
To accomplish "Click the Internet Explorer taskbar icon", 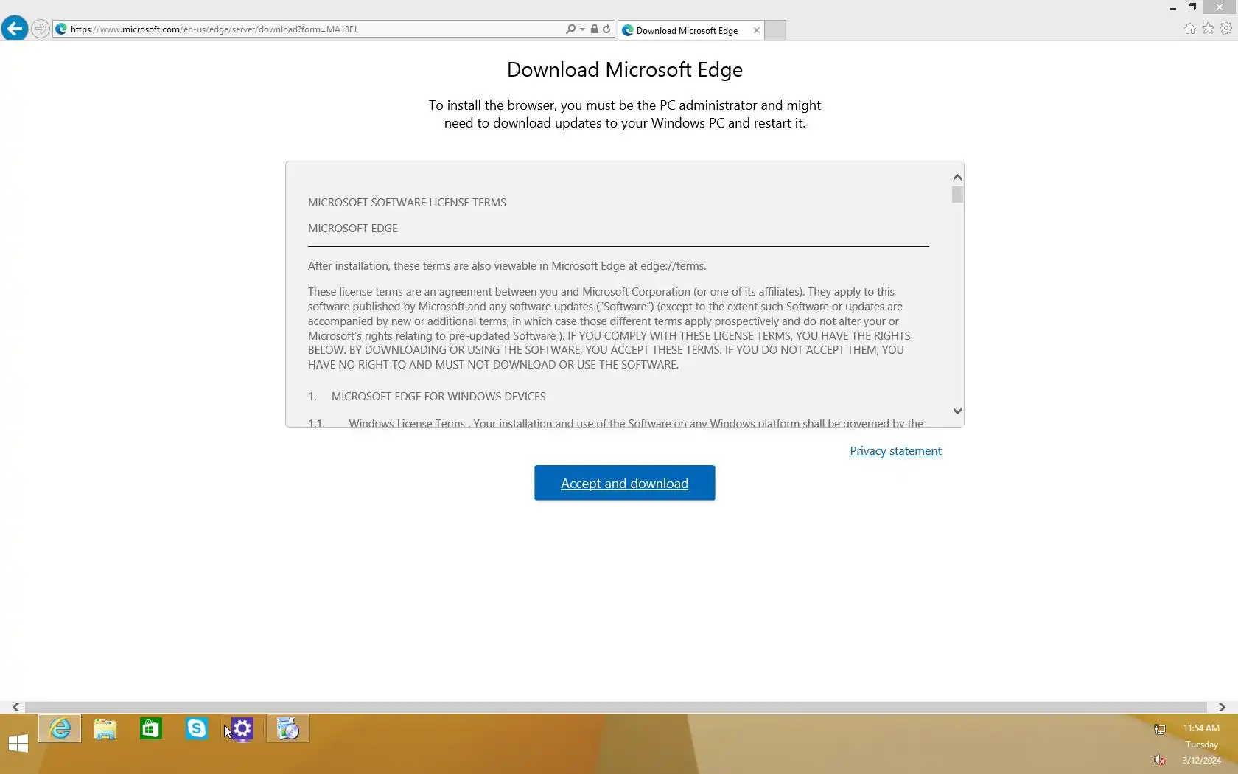I will click(60, 729).
